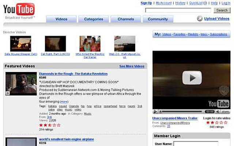Image resolution: width=234 pixels, height=146 pixels.
Task: Click the bataka tag
Action: pyautogui.click(x=52, y=106)
